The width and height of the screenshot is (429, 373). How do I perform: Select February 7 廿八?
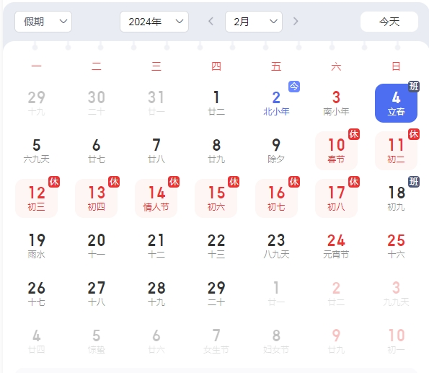[156, 151]
